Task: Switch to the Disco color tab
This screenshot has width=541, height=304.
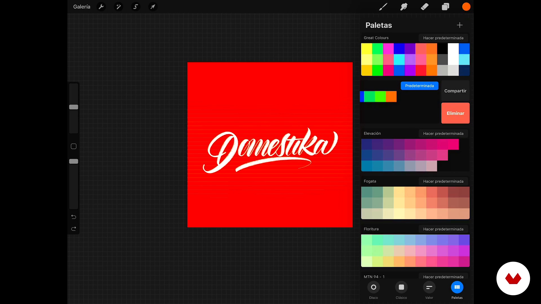Action: [373, 290]
